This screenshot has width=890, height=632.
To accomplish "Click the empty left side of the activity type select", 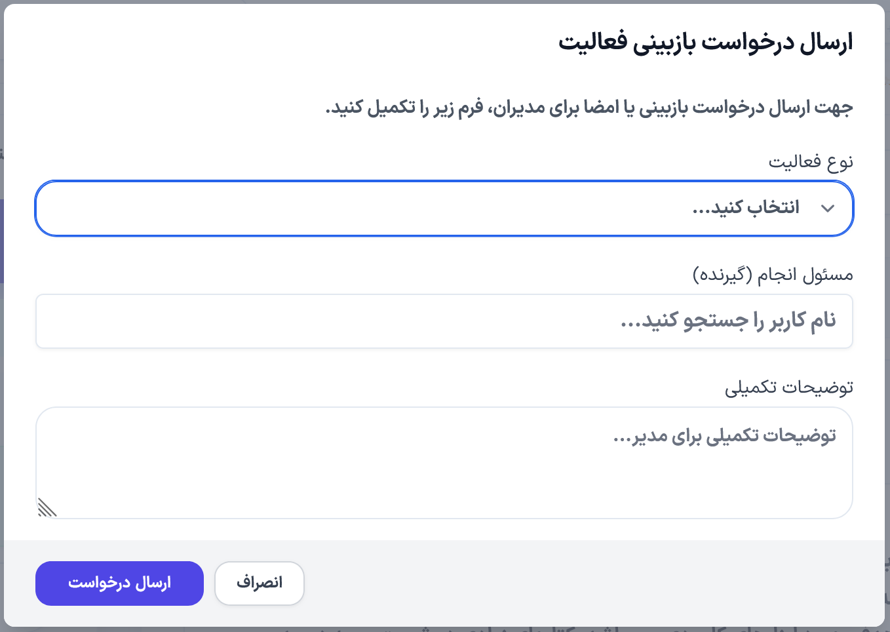I will click(262, 208).
